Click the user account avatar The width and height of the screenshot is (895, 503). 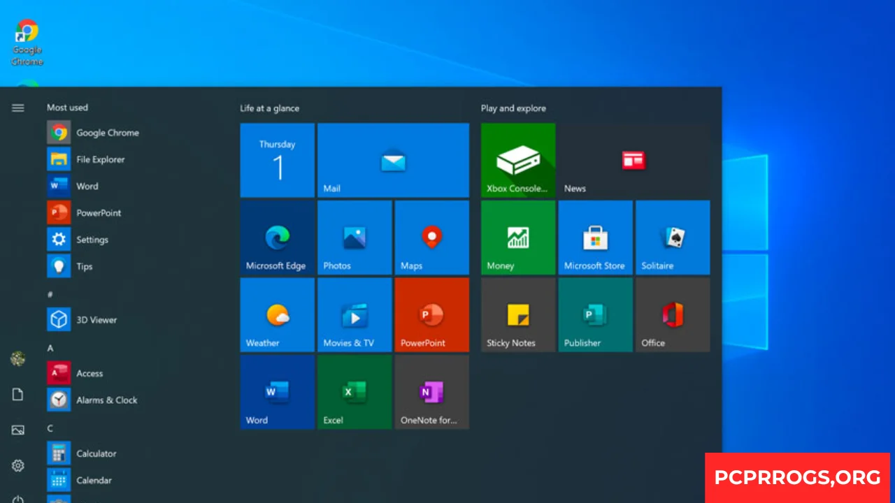[18, 359]
